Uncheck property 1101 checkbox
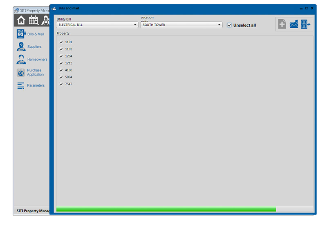The width and height of the screenshot is (327, 225). 61,42
